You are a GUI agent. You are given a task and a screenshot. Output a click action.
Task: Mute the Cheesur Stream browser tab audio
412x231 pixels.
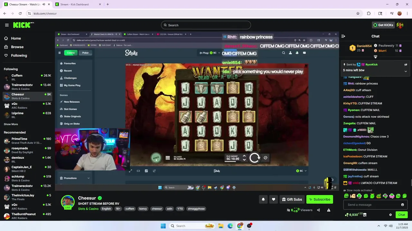point(44,4)
